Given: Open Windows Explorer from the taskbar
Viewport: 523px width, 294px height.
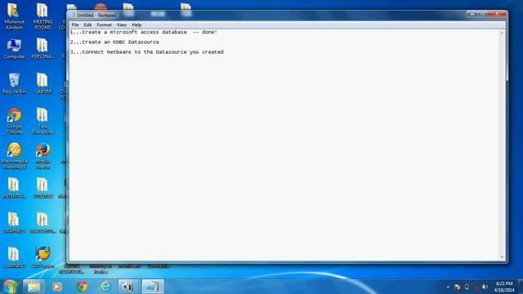Looking at the screenshot, I should point(34,287).
